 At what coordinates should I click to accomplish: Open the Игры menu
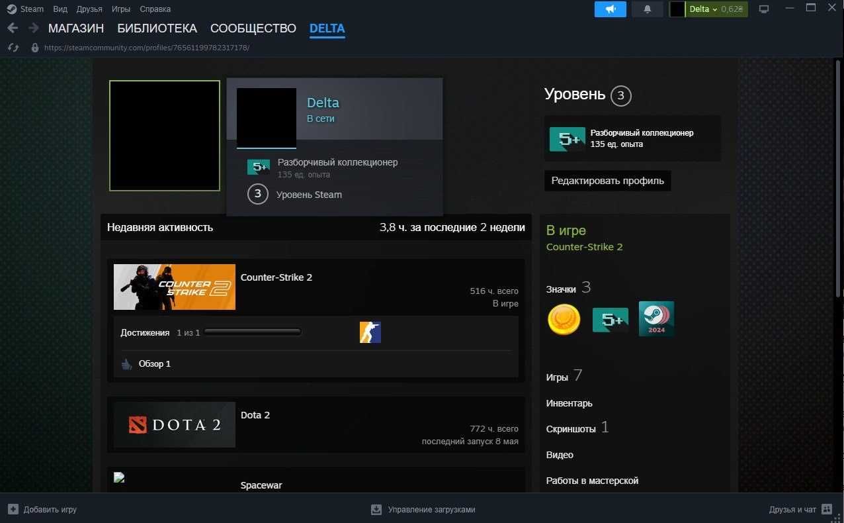[121, 9]
